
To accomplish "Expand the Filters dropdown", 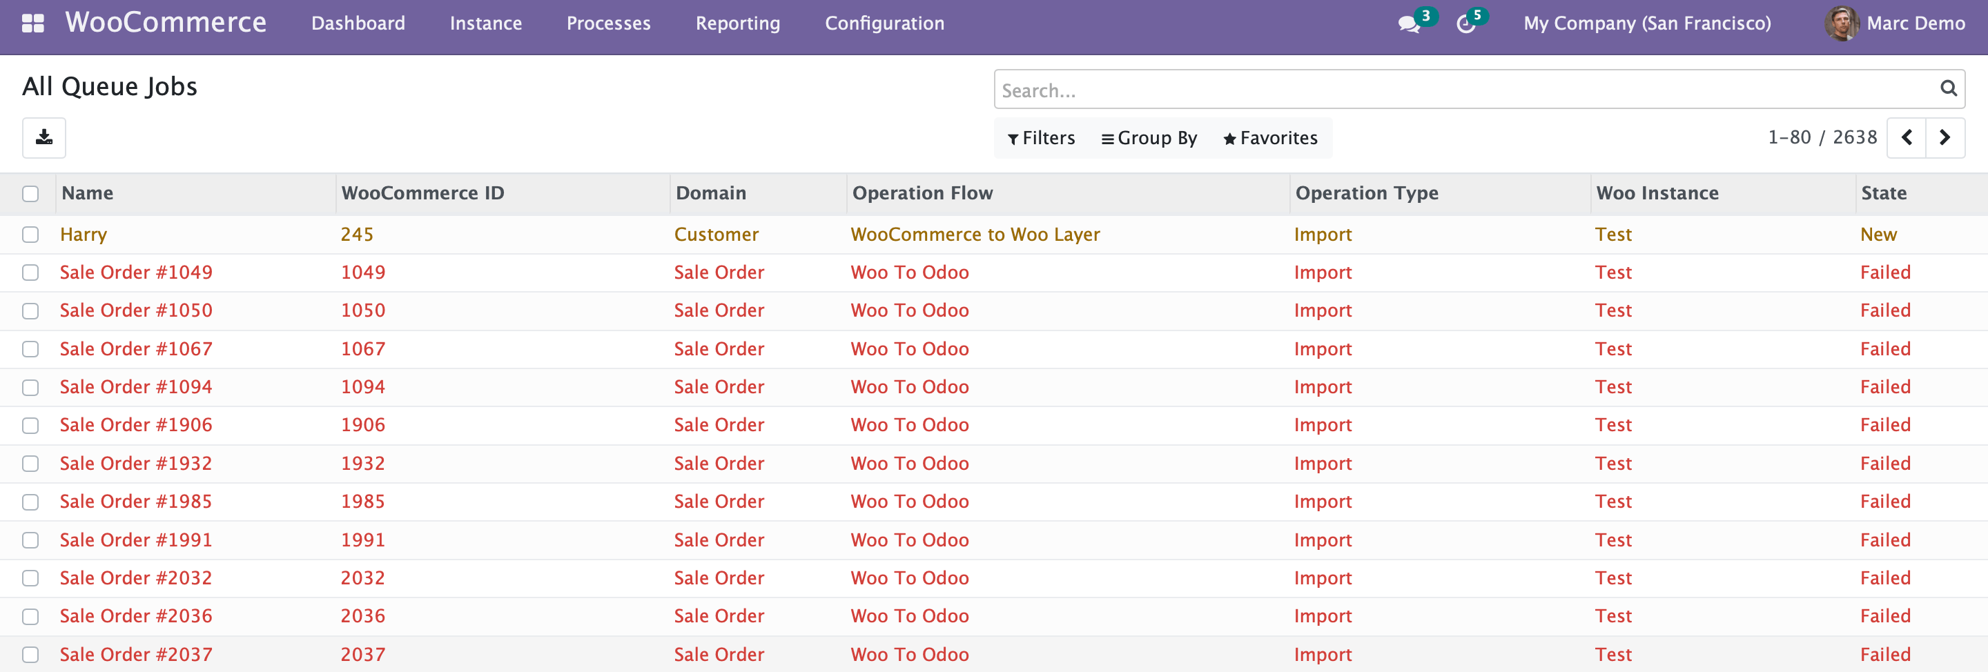I will [x=1041, y=138].
